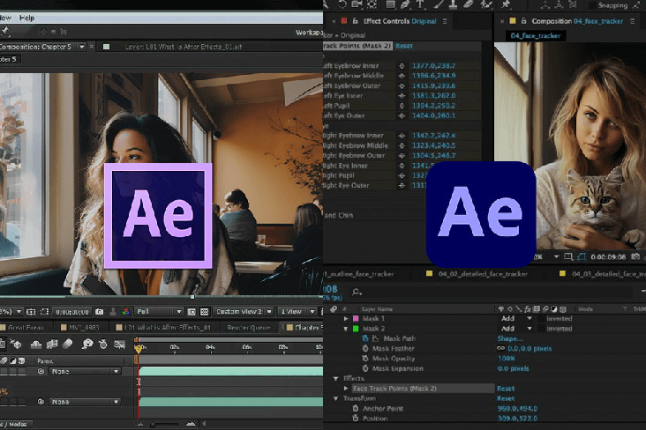The width and height of the screenshot is (646, 430).
Task: Toggle the Mask Path stopwatch
Action: point(365,338)
